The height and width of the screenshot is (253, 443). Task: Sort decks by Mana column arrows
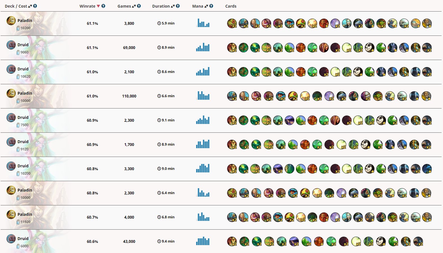tap(206, 6)
